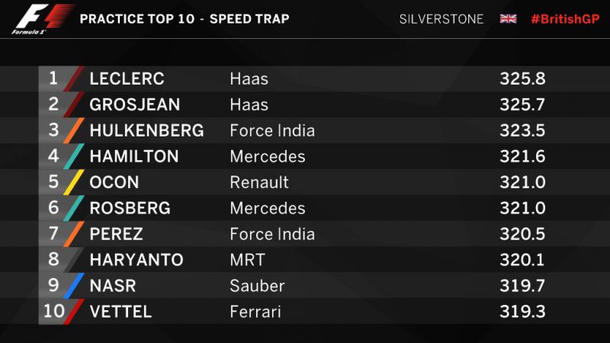This screenshot has width=610, height=343.
Task: Click the 319.3 speed for Vettel
Action: click(x=522, y=312)
